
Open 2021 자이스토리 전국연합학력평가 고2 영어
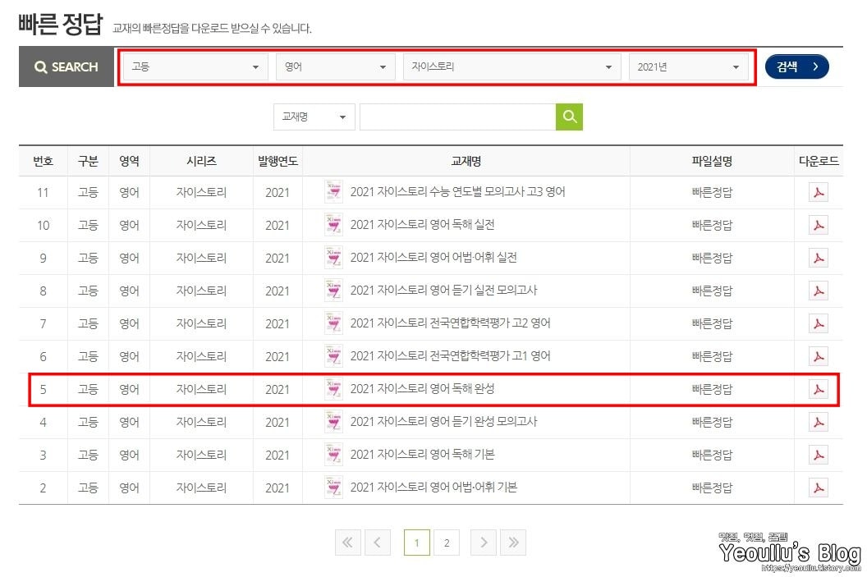coord(450,323)
